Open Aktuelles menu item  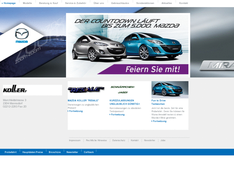click(167, 3)
